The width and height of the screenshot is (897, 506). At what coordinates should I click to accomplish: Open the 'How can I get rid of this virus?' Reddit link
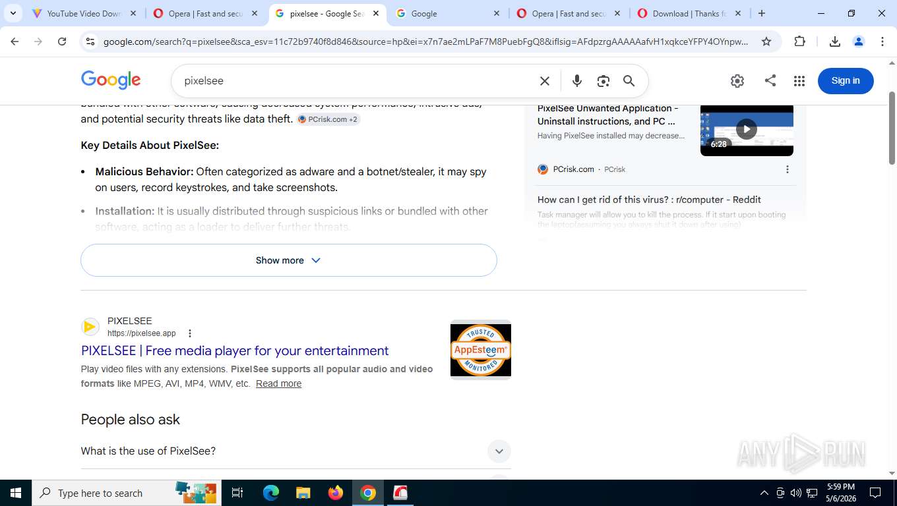649,200
